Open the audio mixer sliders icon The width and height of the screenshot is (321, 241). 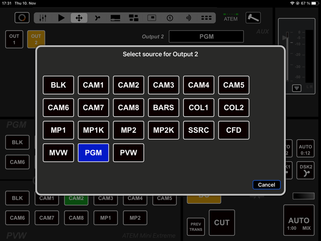point(43,18)
